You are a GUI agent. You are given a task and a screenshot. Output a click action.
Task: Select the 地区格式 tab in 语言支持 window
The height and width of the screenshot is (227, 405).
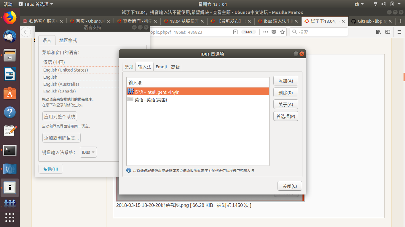click(68, 40)
